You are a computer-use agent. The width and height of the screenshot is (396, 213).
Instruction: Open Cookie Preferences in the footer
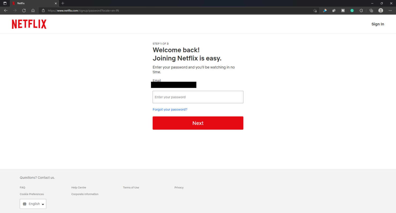tap(32, 194)
